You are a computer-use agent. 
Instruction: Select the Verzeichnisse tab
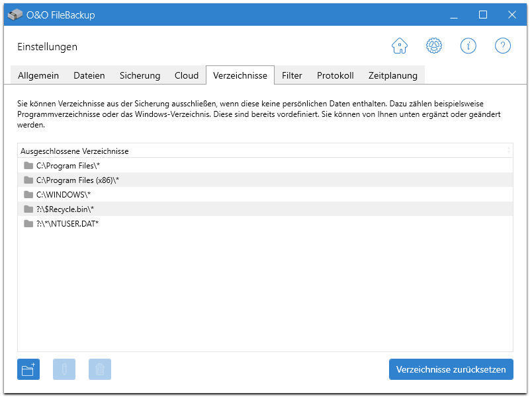point(240,75)
